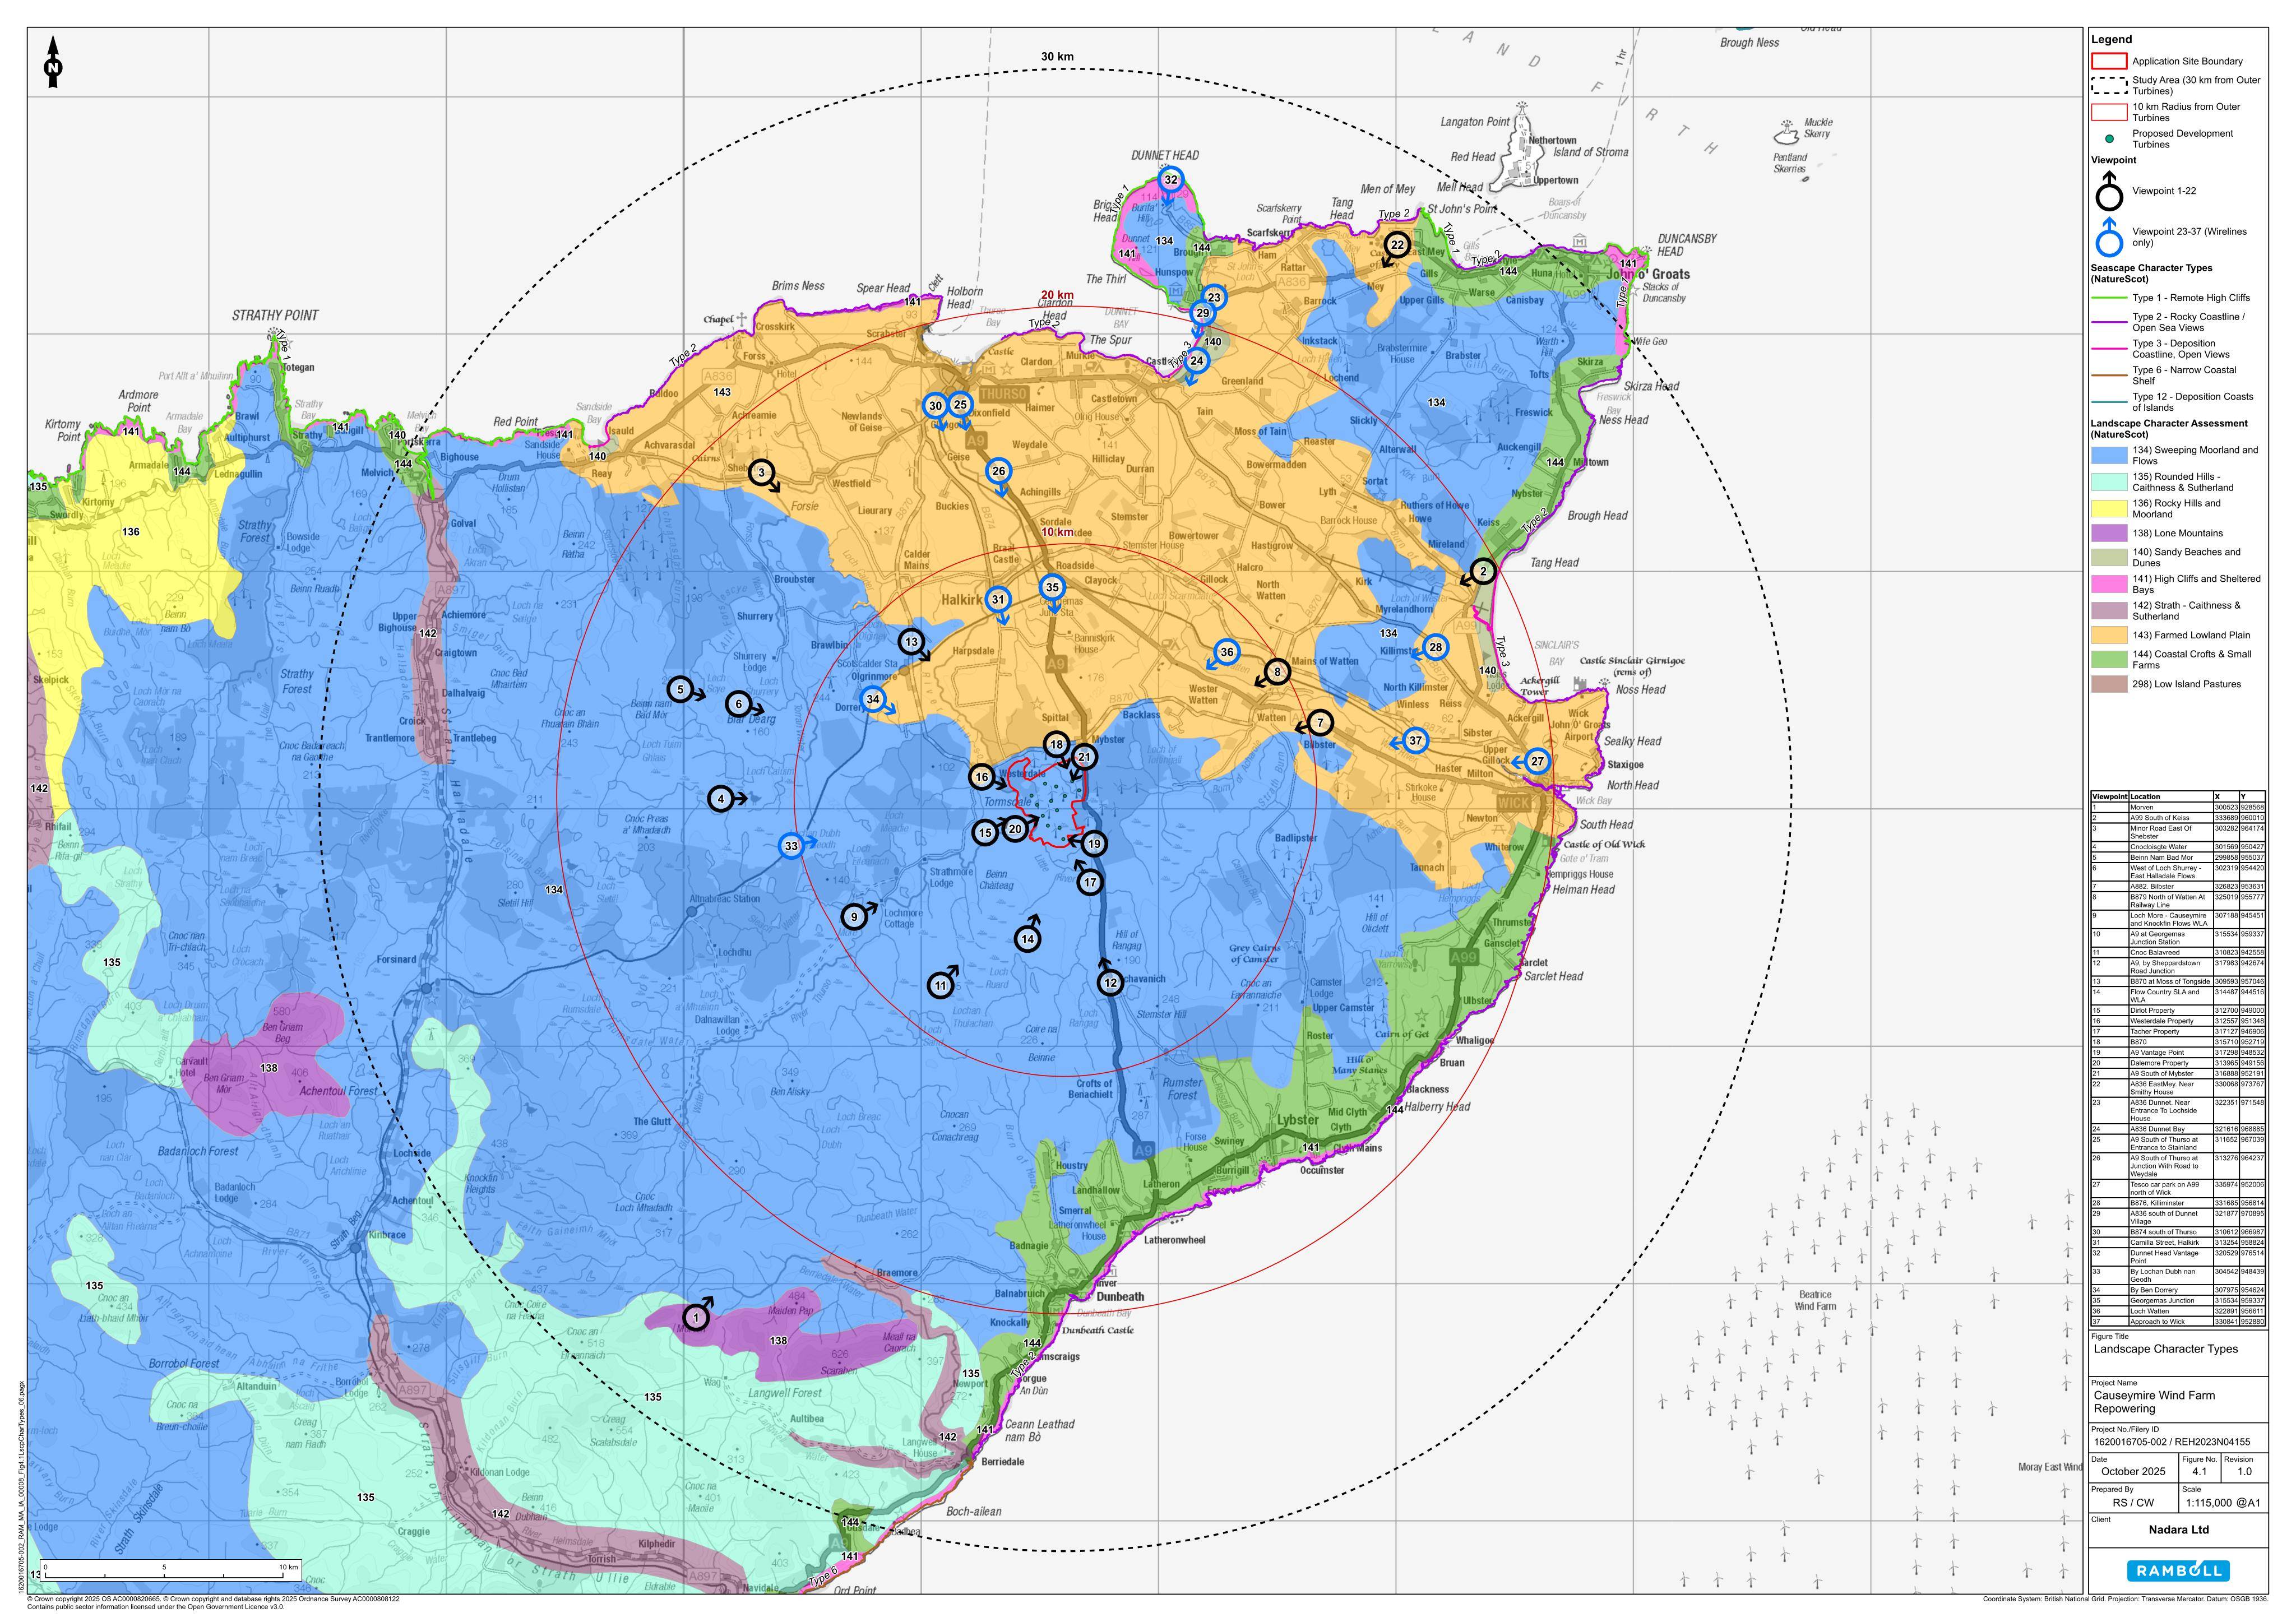Select viewpoint marker 27 near Wick
This screenshot has height=1622, width=2296.
[1537, 761]
